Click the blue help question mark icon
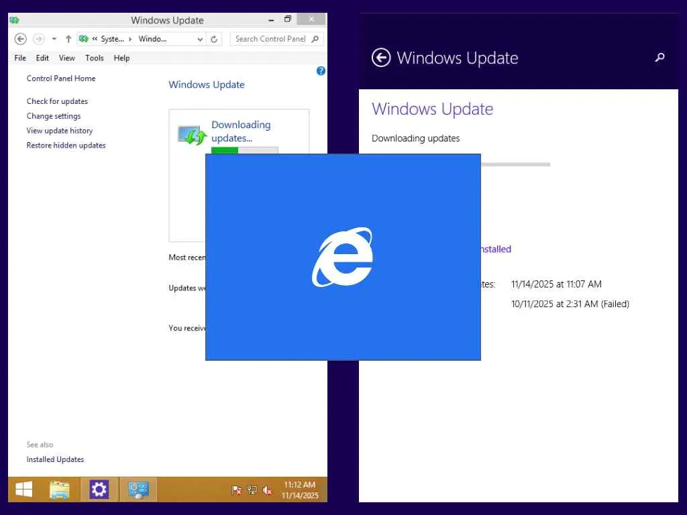The height and width of the screenshot is (515, 687). click(x=321, y=71)
